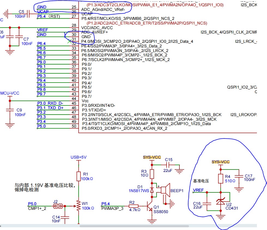Select the R4 510Ω resistor symbol
Screen dimensions: 267x230
coord(221,178)
